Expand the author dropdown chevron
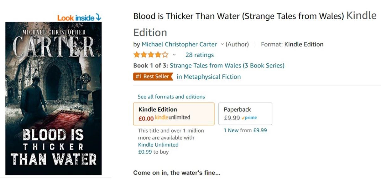 (222, 44)
